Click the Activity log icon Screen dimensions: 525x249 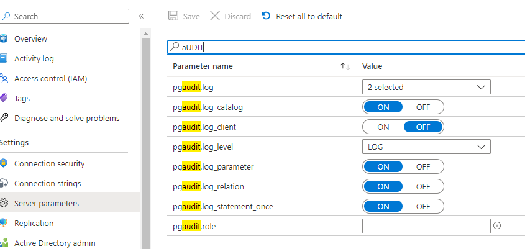[4, 59]
